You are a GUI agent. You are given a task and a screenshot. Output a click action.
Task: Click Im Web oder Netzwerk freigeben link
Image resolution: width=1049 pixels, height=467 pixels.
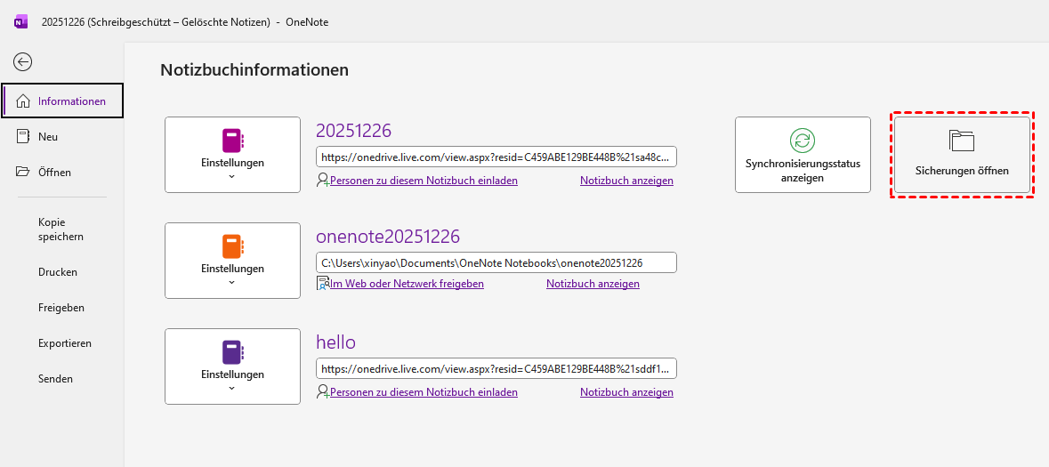click(x=407, y=284)
